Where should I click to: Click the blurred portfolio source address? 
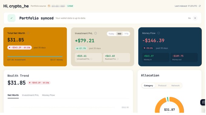pos(58,6)
